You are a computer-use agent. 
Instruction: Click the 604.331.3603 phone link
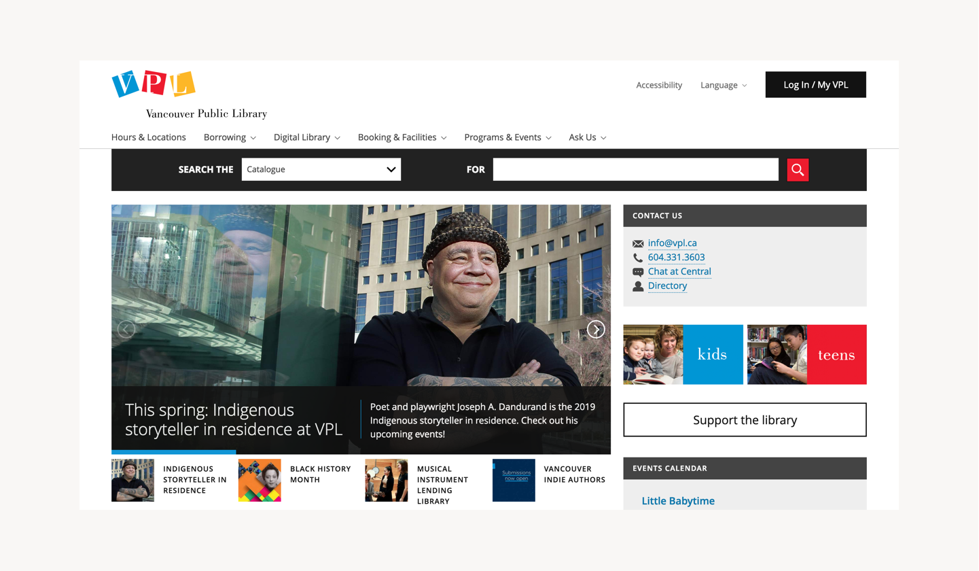(x=677, y=258)
